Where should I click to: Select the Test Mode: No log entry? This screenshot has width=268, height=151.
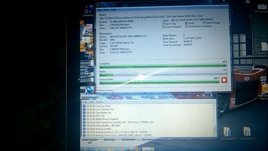tap(99, 113)
